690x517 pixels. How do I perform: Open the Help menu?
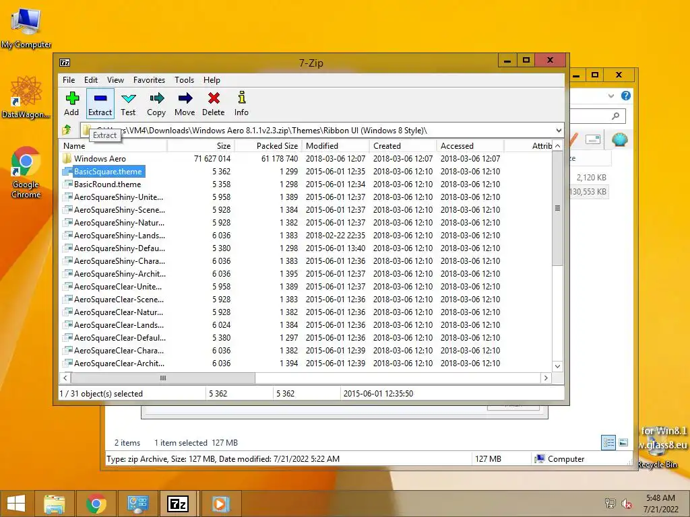[x=212, y=80]
